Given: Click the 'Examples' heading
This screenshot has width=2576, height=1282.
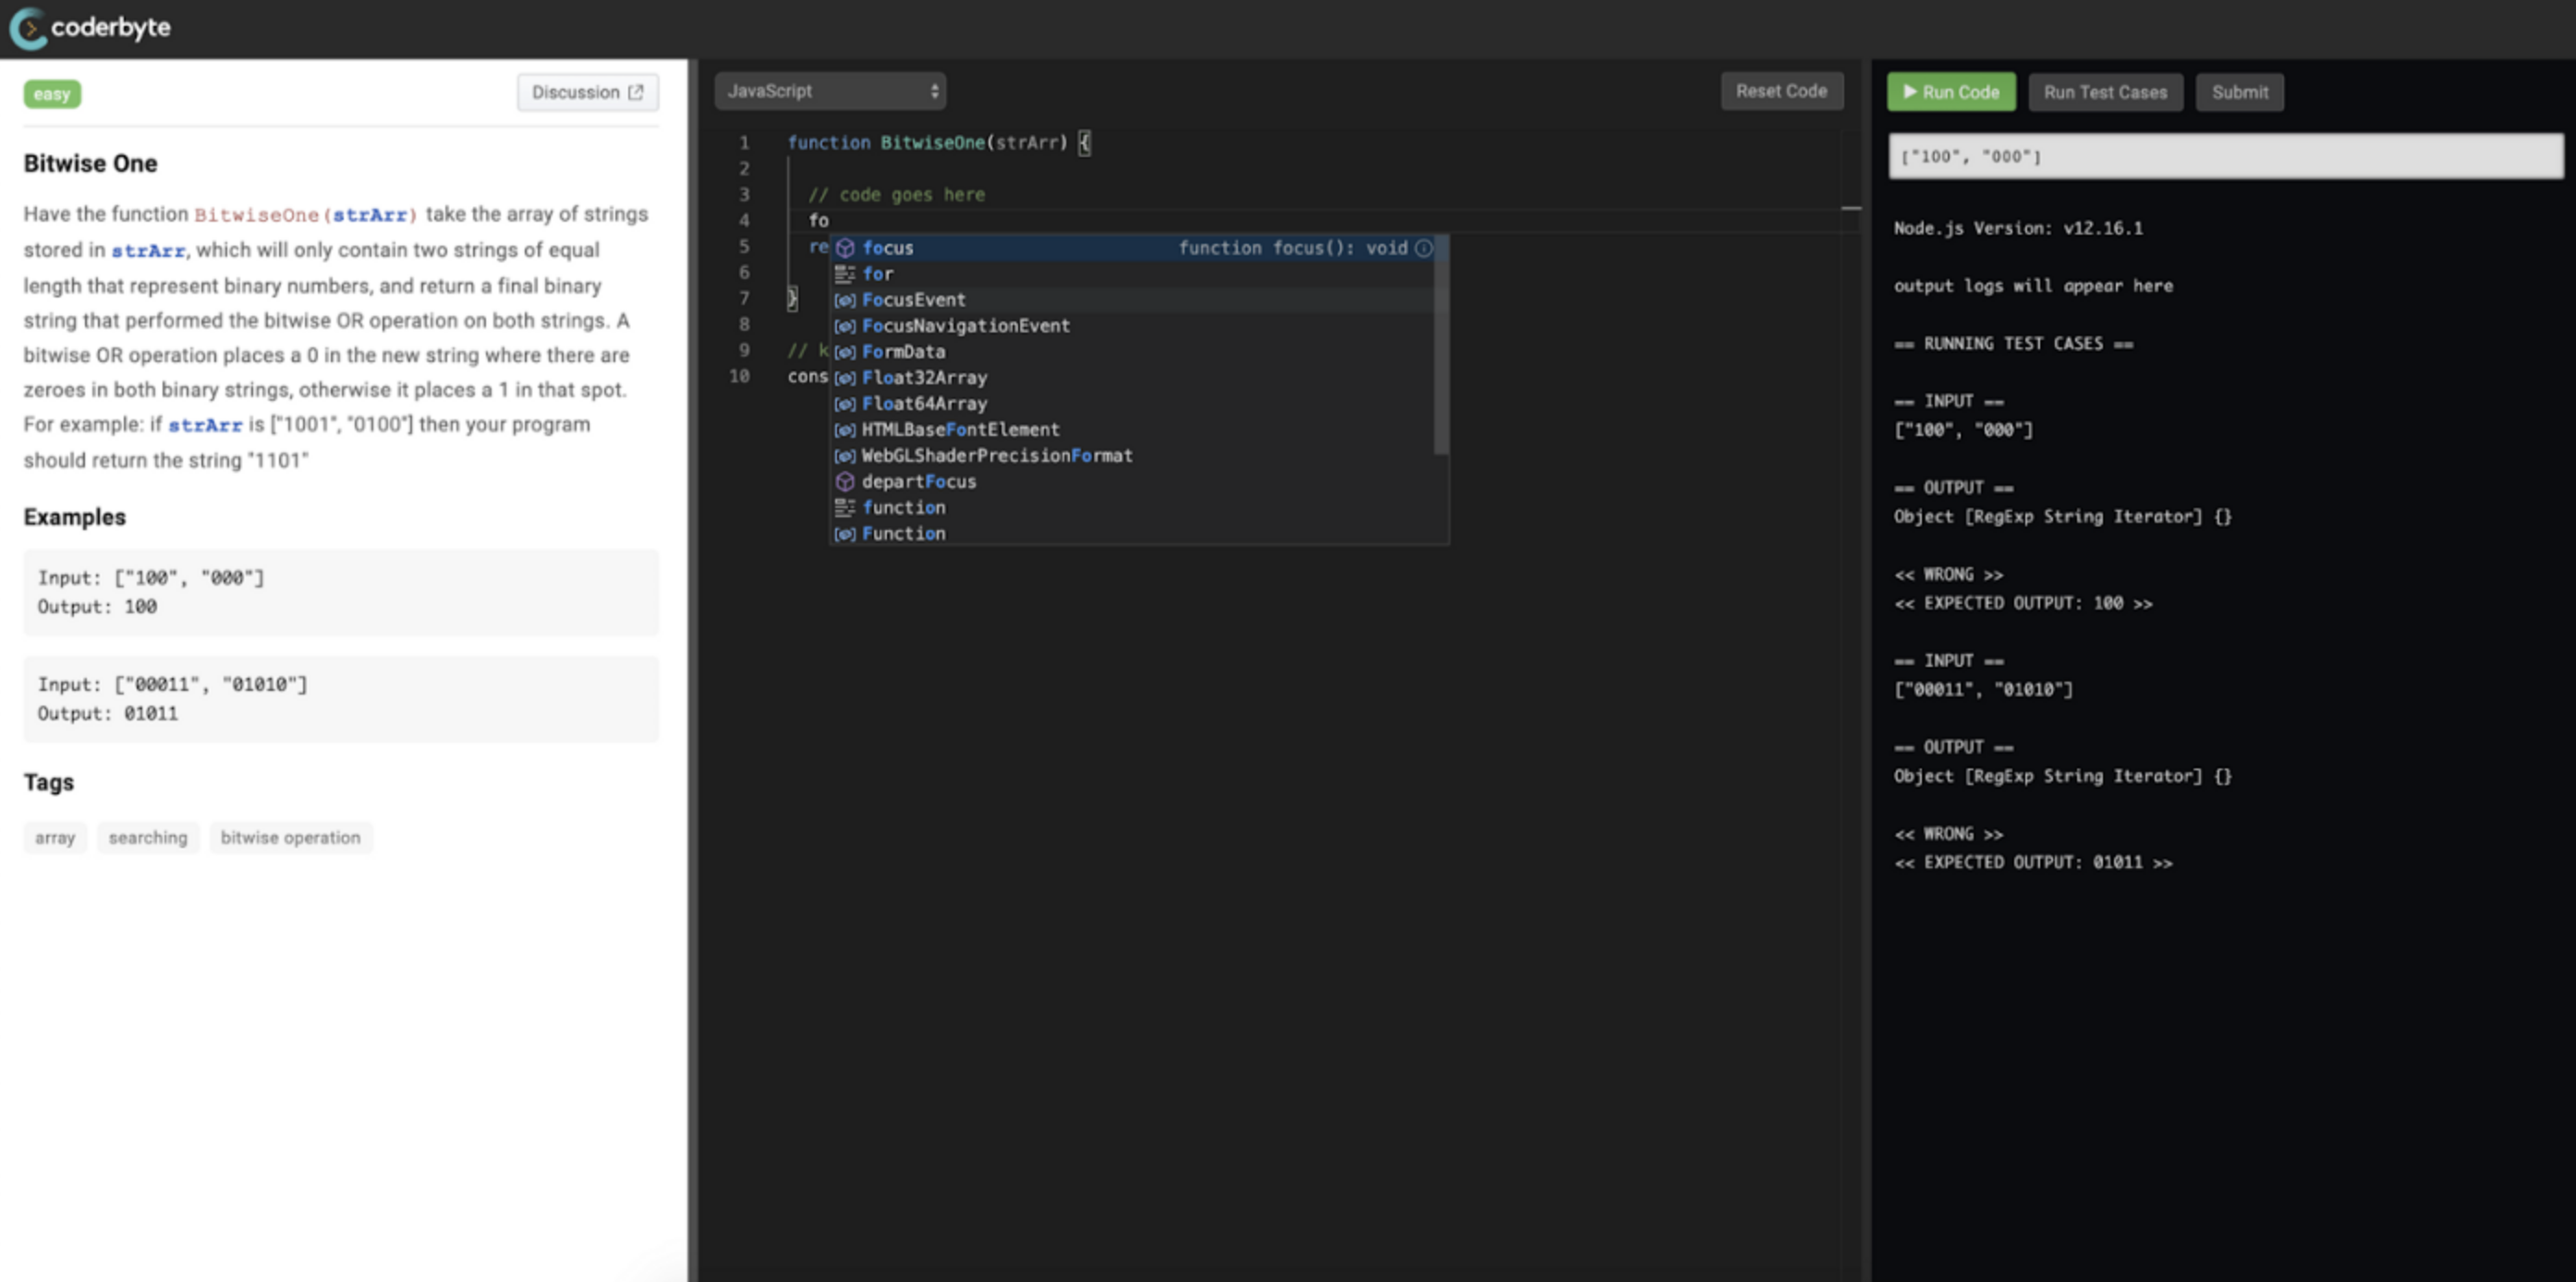Looking at the screenshot, I should click(x=75, y=517).
